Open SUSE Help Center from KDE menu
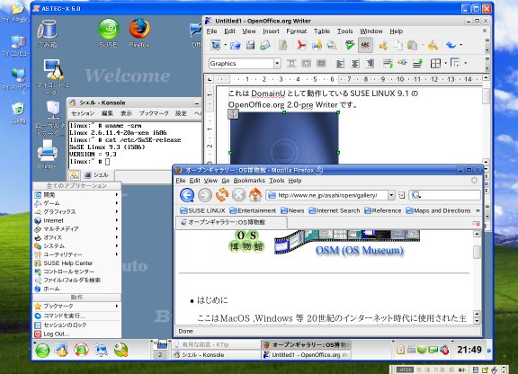The height and width of the screenshot is (374, 518). [x=76, y=263]
